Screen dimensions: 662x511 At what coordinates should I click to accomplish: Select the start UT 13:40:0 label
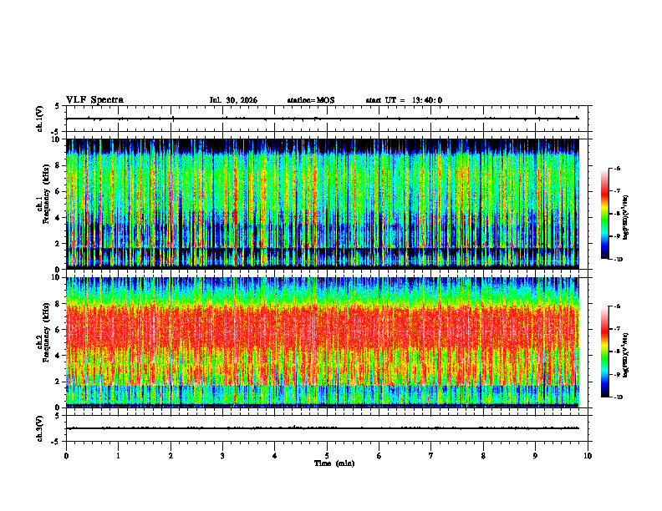404,100
